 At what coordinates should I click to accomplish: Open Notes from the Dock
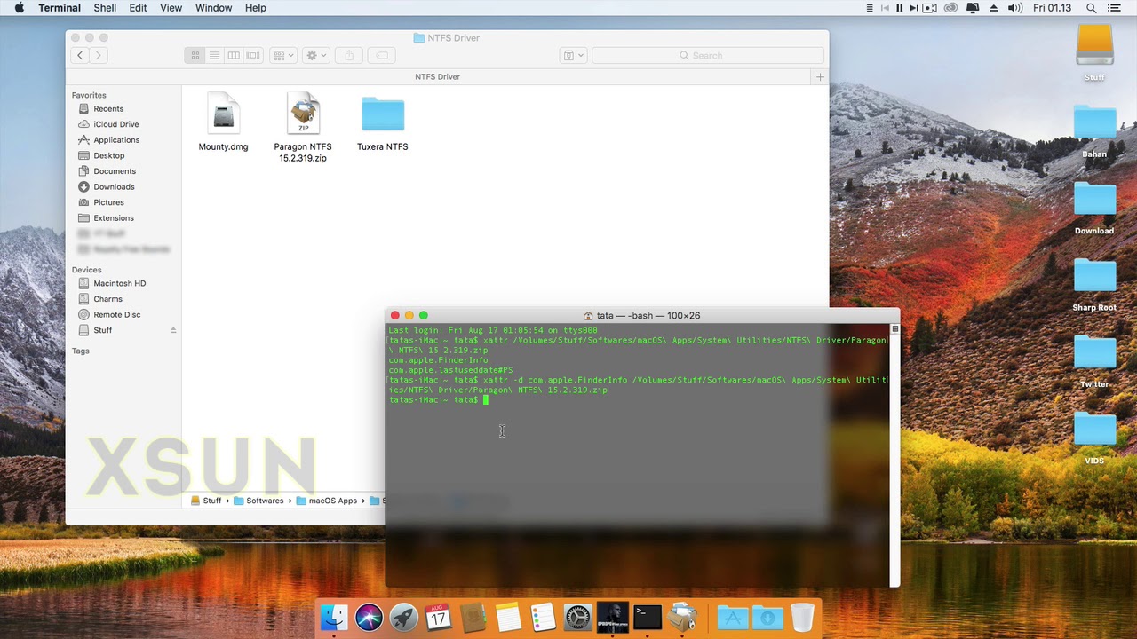click(x=508, y=617)
